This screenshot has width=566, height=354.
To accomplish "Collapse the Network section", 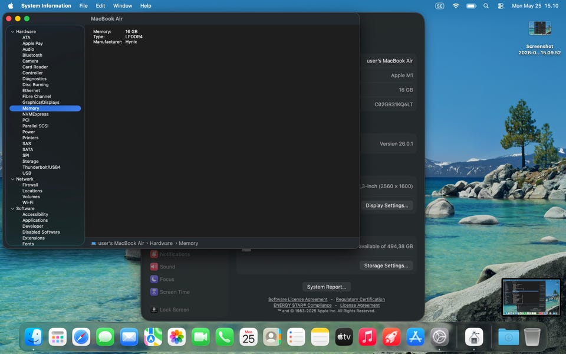I will click(12, 179).
